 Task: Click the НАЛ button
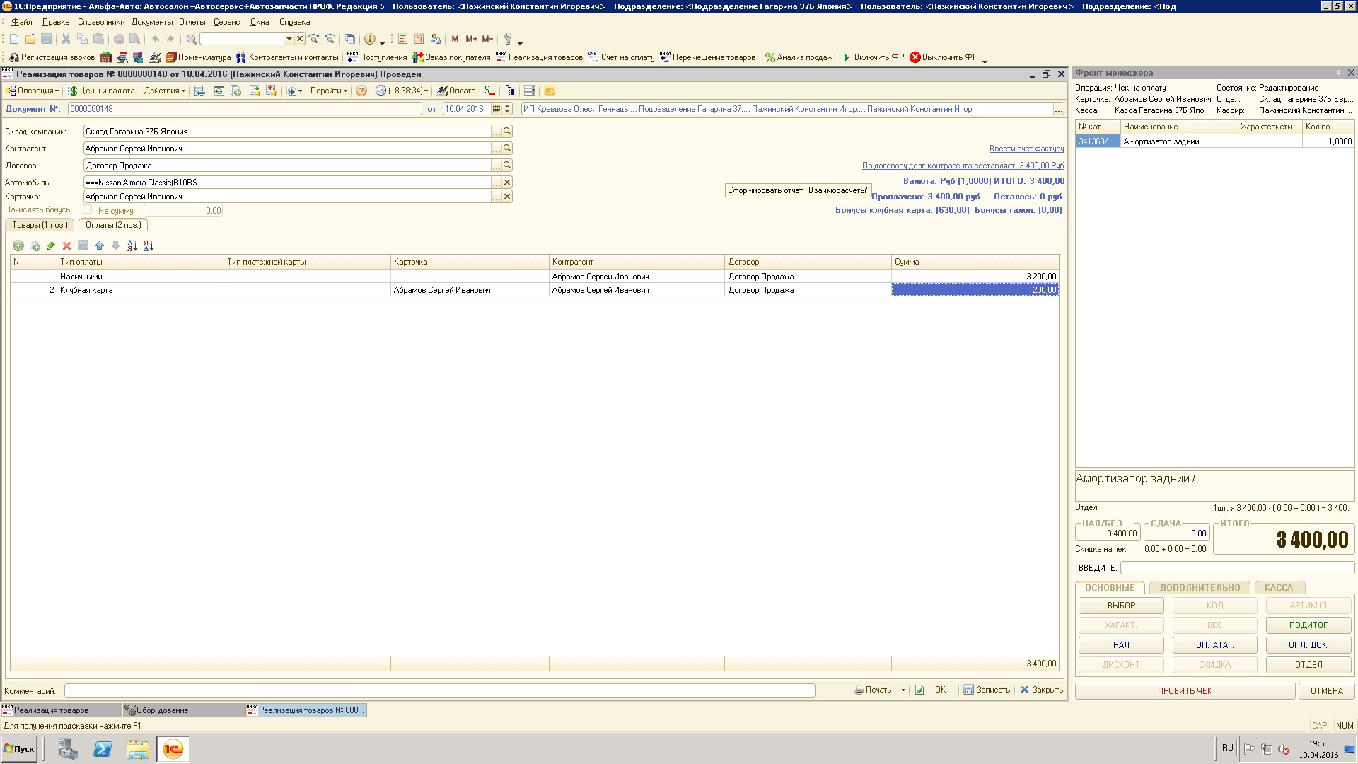click(x=1121, y=645)
